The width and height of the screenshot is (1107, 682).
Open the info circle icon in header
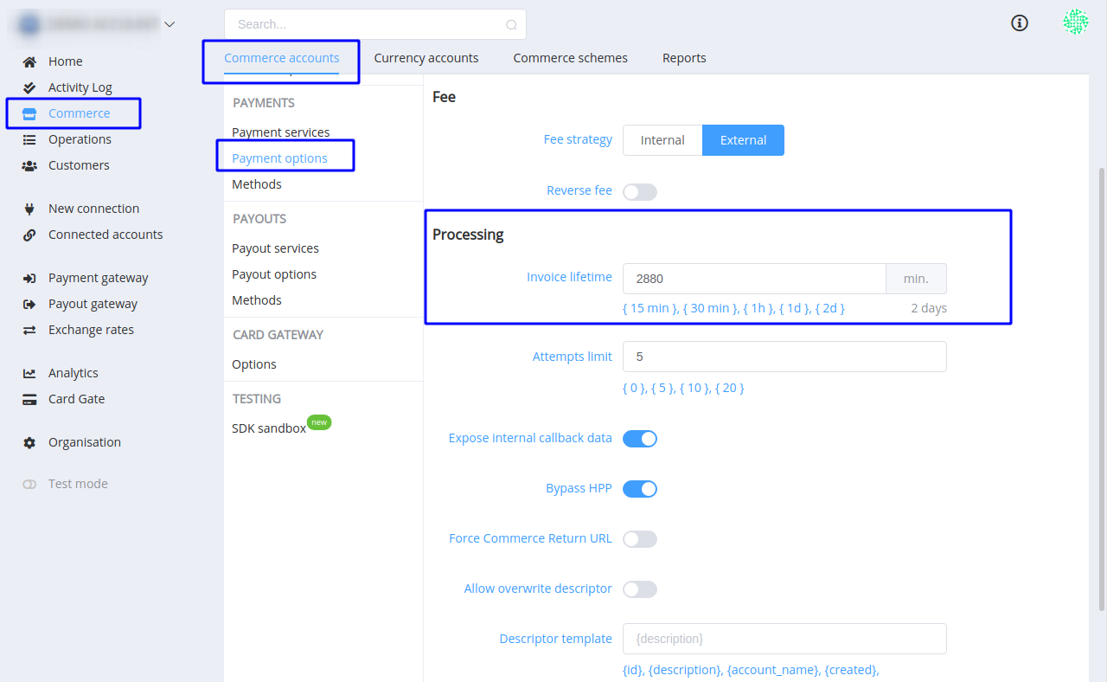[1020, 23]
